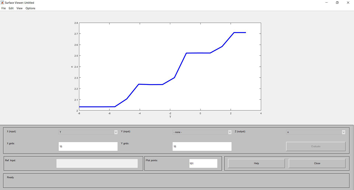Viewport: 354px width, 190px height.
Task: Click the Ref. Input text box
Action: [x=97, y=163]
